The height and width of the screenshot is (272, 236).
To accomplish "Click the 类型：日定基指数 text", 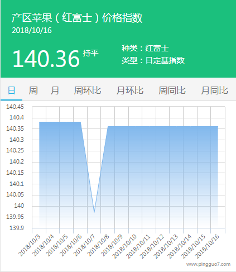I will 153,60.
